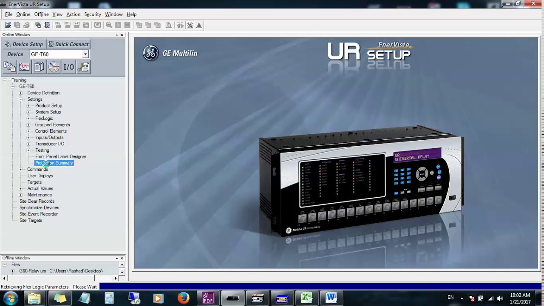Open the Window menu
Screen dimensions: 544x306
(x=114, y=14)
